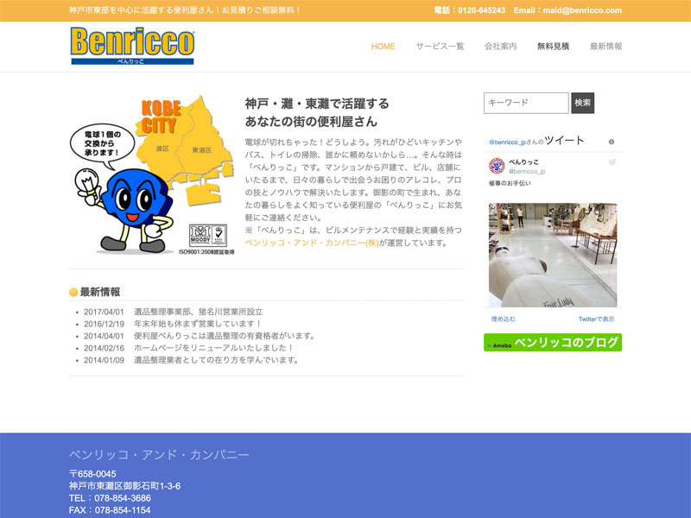Click the 埋め込む embed link
This screenshot has height=518, width=691.
(504, 319)
